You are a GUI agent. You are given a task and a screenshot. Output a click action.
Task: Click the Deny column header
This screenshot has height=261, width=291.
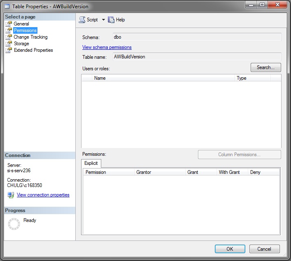coord(263,172)
